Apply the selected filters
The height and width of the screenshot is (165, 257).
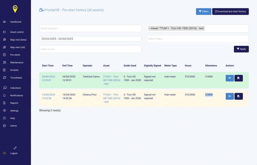pos(241,49)
